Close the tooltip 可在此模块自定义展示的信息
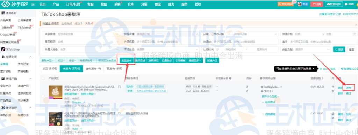The height and width of the screenshot is (135, 358). coord(314,68)
